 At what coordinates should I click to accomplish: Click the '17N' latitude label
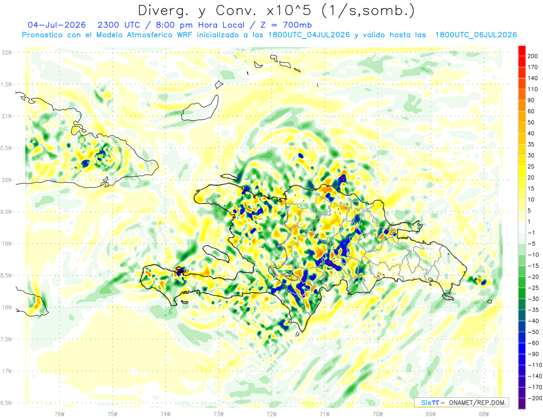7,371
